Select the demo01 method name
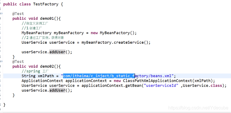 (x=47, y=18)
